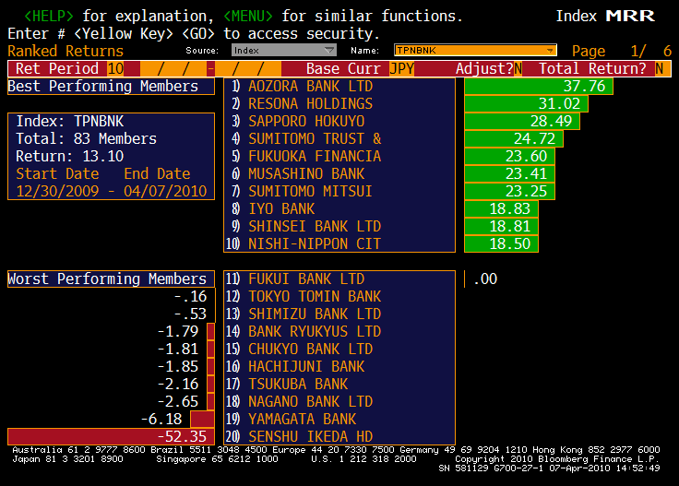
Task: Select BANK RYUKYUS LTD row
Action: (339, 331)
